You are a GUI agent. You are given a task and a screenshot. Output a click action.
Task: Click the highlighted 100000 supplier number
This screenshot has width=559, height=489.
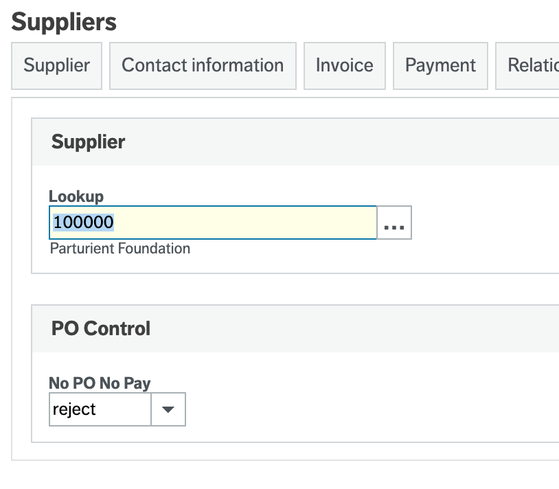point(84,223)
